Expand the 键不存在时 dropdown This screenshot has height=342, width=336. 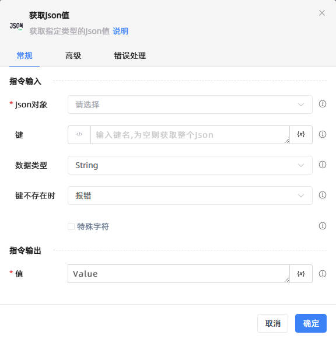(190, 196)
